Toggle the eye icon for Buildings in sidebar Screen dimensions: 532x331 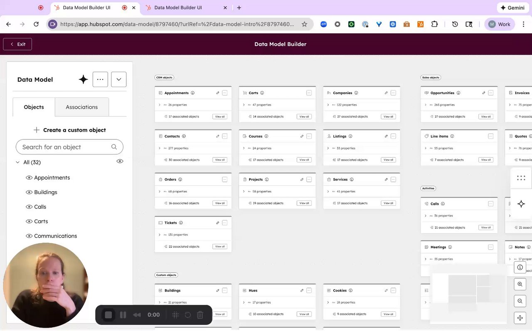click(x=29, y=192)
